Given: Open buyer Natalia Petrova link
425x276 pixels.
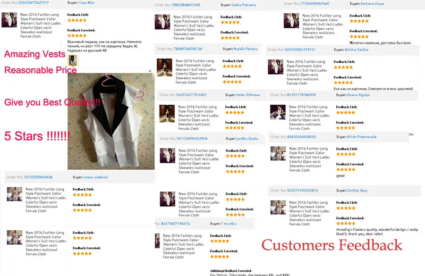Looking at the screenshot, I should point(245,49).
